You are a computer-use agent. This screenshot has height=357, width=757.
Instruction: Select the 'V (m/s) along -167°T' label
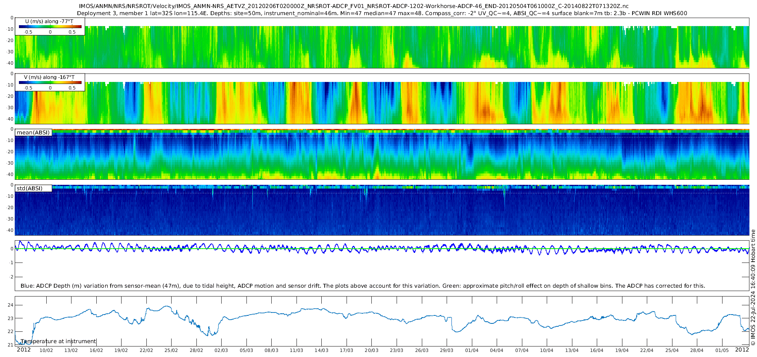point(50,77)
